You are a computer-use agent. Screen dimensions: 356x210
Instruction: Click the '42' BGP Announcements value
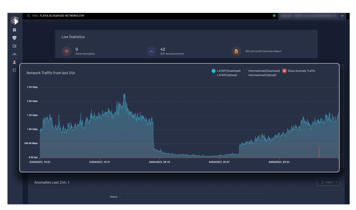pyautogui.click(x=163, y=49)
